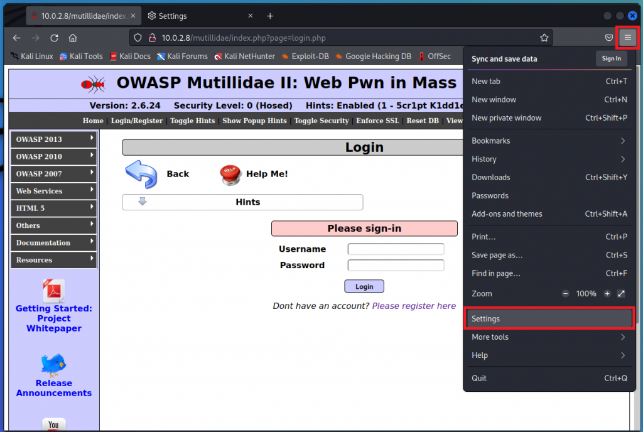The image size is (643, 432).
Task: Expand the HTML 5 sidebar menu
Action: pyautogui.click(x=54, y=208)
